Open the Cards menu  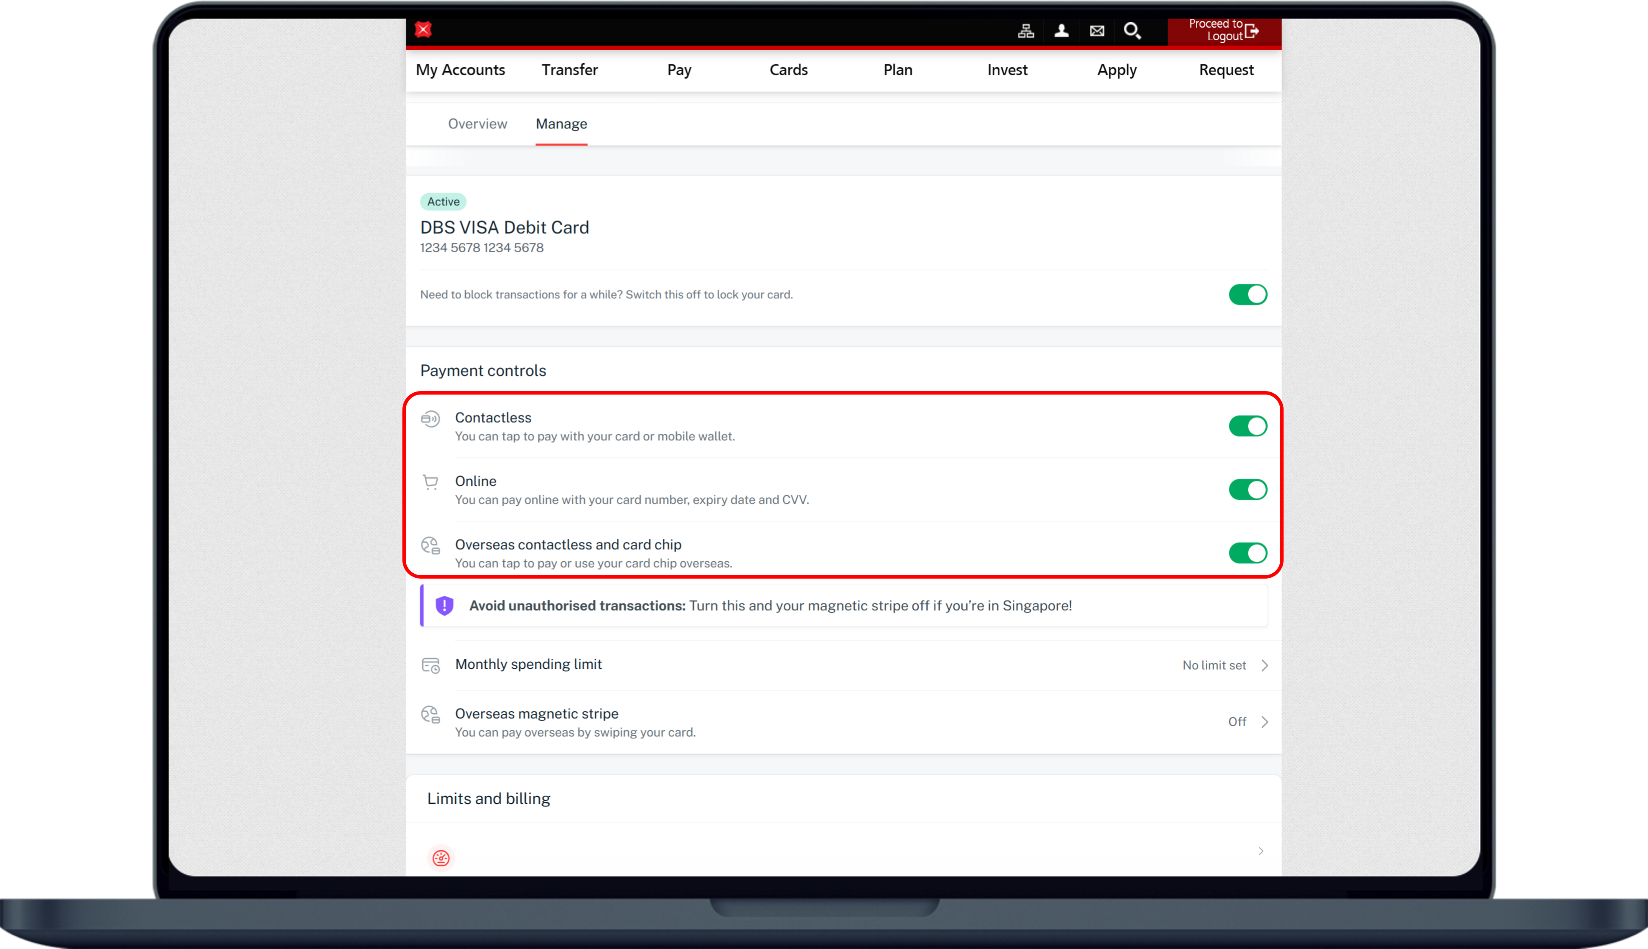point(788,70)
